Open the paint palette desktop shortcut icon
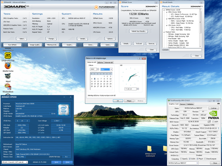 point(8,87)
